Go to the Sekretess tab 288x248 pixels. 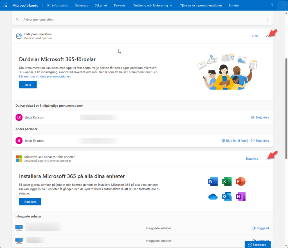tap(82, 5)
